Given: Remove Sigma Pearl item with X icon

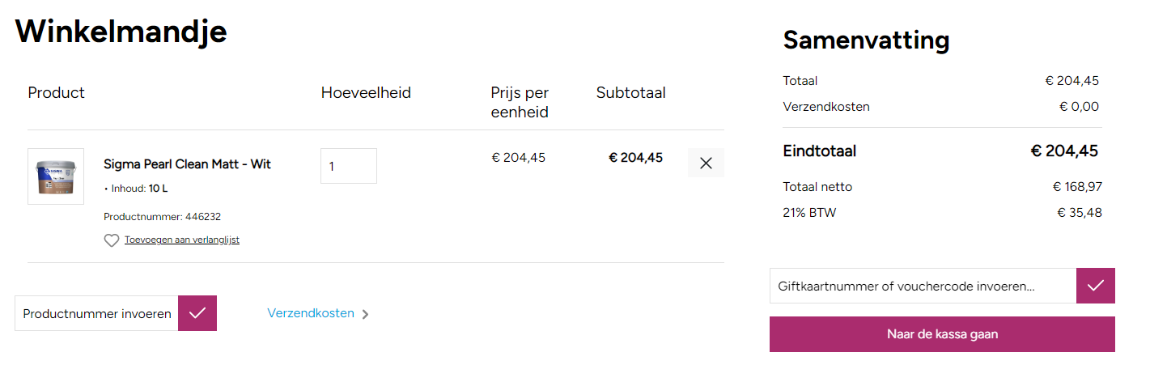Looking at the screenshot, I should tap(706, 163).
